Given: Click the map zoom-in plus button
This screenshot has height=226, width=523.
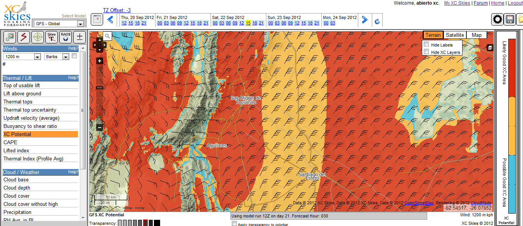Looking at the screenshot, I should click(100, 61).
